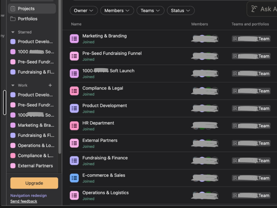Click the Members column header
Image resolution: width=277 pixels, height=208 pixels.
tap(200, 24)
